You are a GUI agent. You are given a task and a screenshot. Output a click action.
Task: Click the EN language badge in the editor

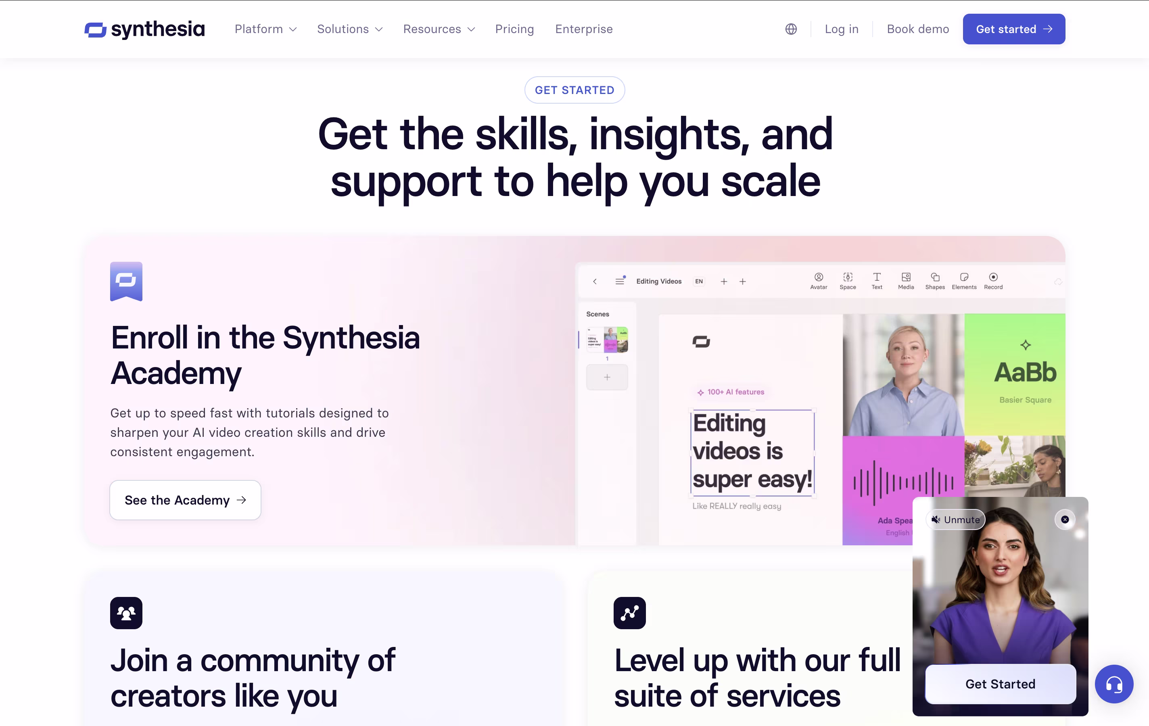[699, 282]
